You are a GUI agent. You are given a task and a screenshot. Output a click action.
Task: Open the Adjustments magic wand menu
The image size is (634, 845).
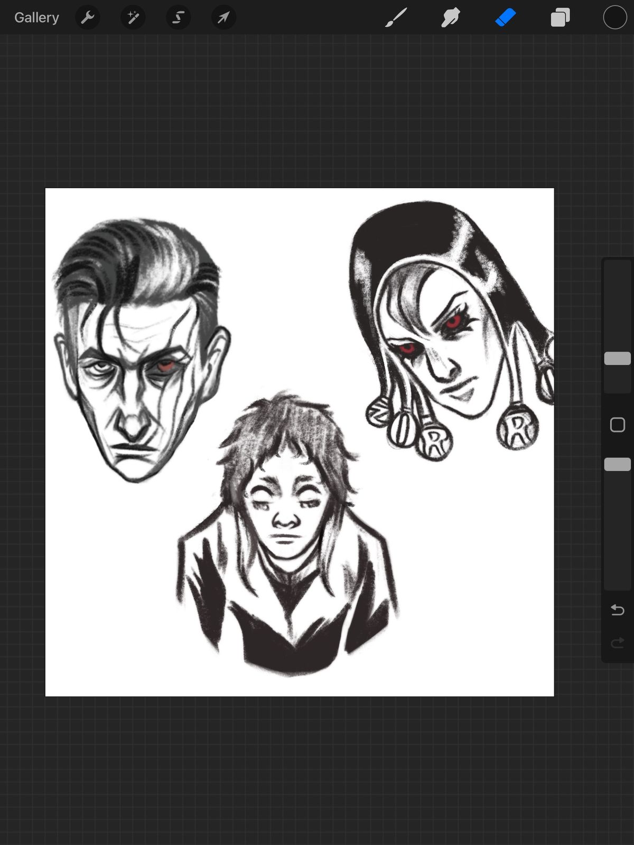click(x=133, y=17)
